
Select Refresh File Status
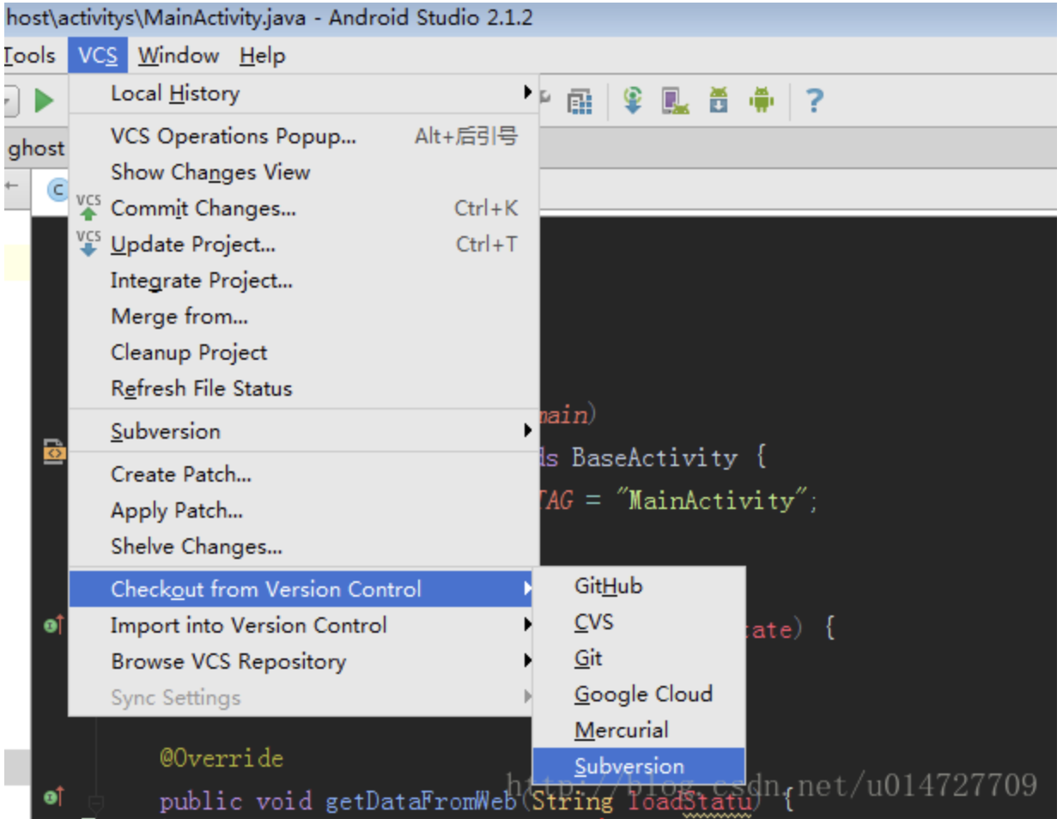304,388
